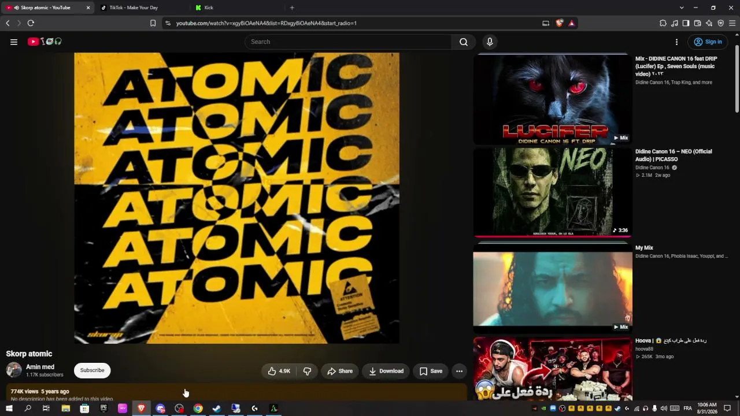Close the Skorp atomic YouTube tab
Viewport: 740px width, 416px height.
click(88, 8)
